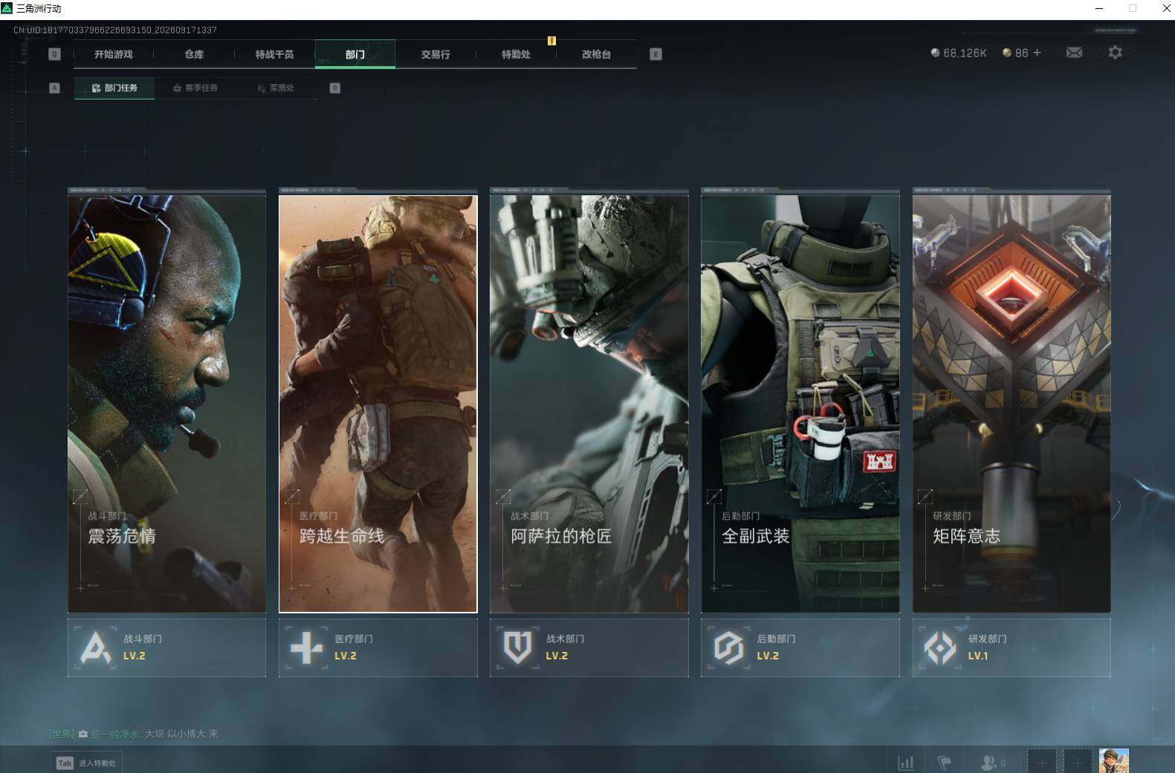Click the expand arrow icon on 阿萨拉的枪匠 card
The image size is (1175, 773).
(x=503, y=496)
